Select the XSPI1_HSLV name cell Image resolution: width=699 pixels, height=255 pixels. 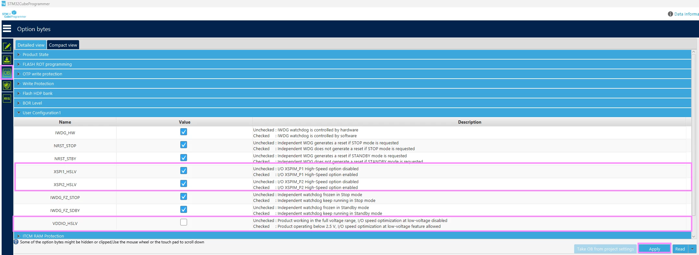[x=65, y=172]
